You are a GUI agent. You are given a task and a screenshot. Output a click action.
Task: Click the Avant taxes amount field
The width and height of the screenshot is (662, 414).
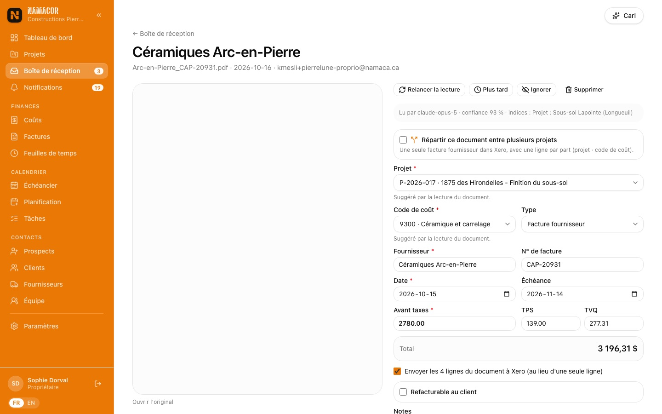(x=455, y=323)
